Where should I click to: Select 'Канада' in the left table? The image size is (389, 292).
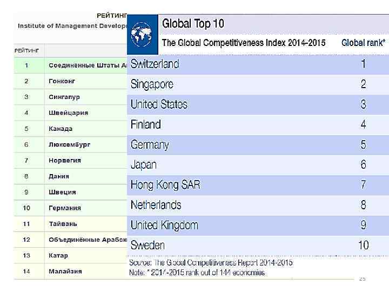click(x=61, y=129)
